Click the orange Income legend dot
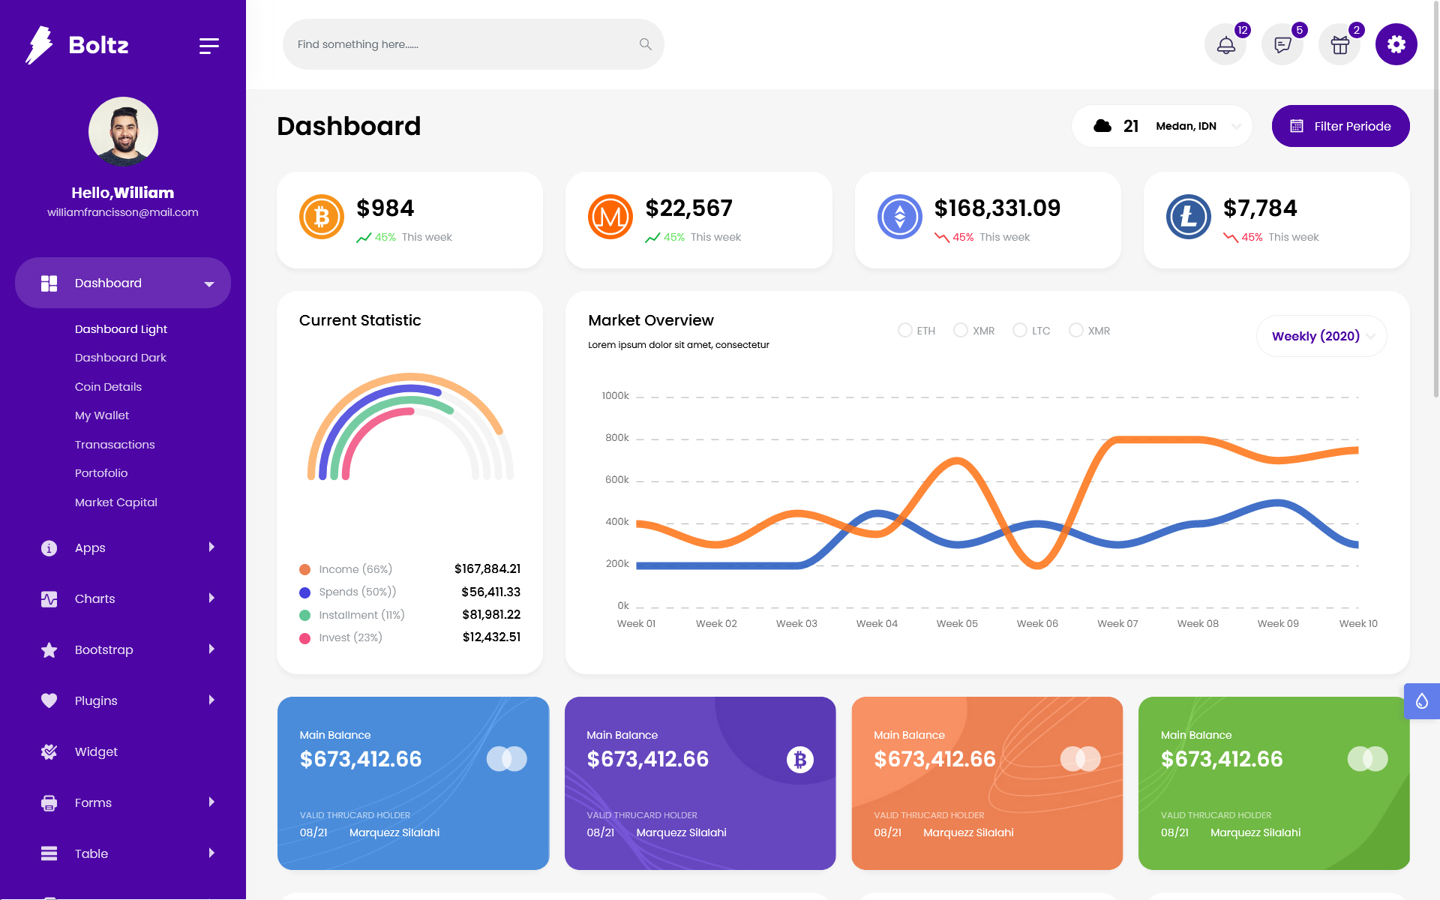The image size is (1440, 900). tap(305, 569)
